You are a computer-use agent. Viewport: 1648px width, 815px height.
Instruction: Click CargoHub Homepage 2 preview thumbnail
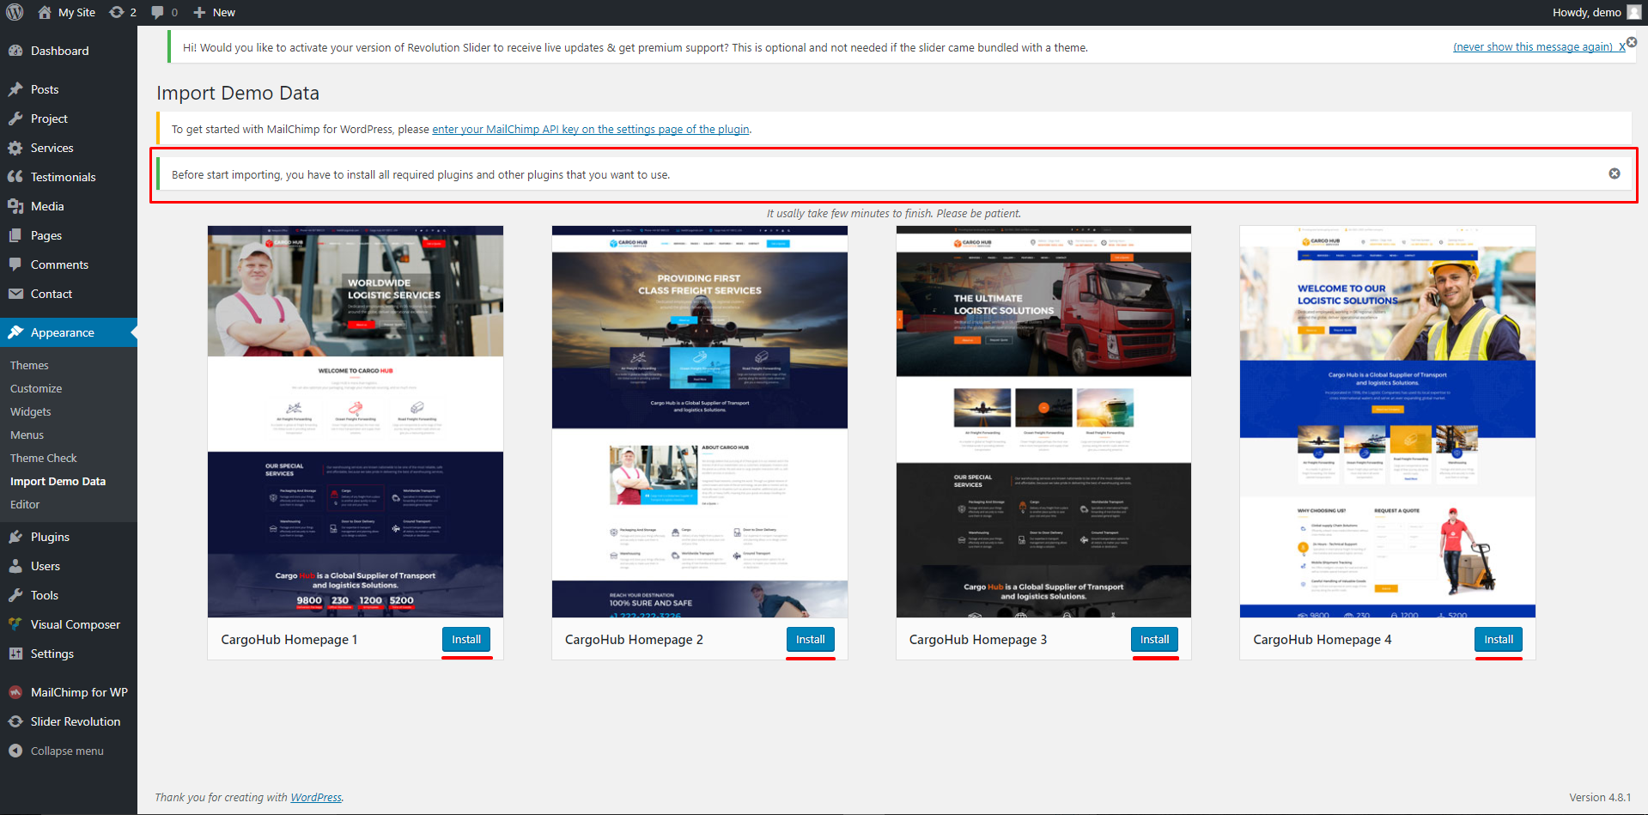(700, 422)
